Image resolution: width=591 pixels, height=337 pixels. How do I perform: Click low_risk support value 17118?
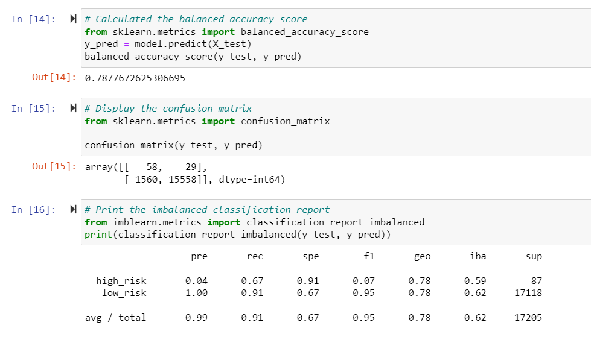coord(528,293)
